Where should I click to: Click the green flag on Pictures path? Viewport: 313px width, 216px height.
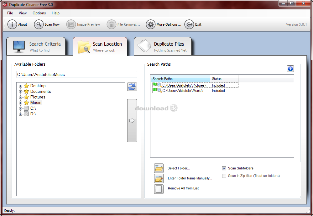point(154,85)
